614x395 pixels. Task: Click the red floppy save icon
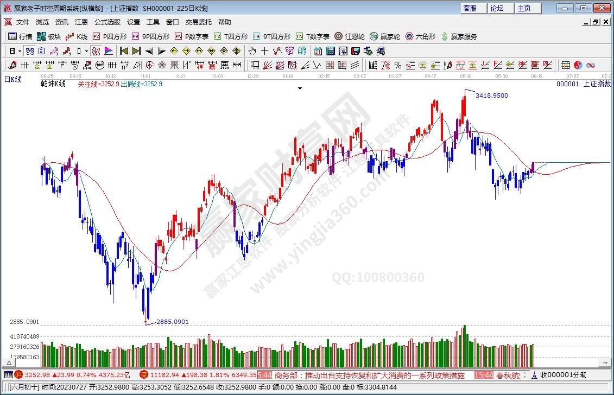pyautogui.click(x=356, y=51)
